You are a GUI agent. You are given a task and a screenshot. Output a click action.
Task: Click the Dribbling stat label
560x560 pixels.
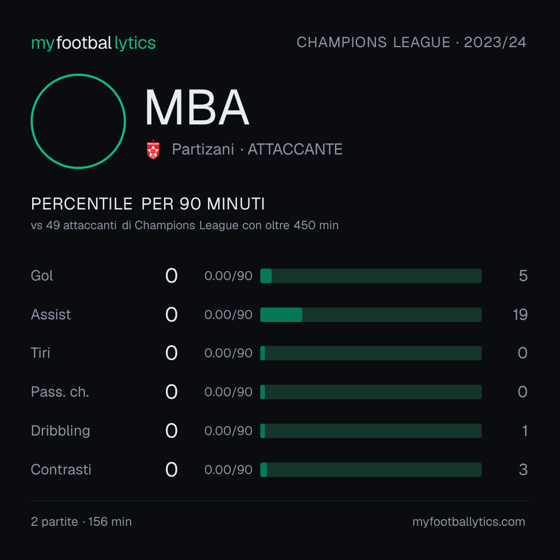pyautogui.click(x=60, y=431)
